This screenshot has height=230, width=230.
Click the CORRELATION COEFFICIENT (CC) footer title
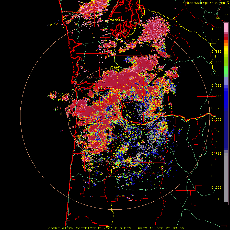pos(80,228)
